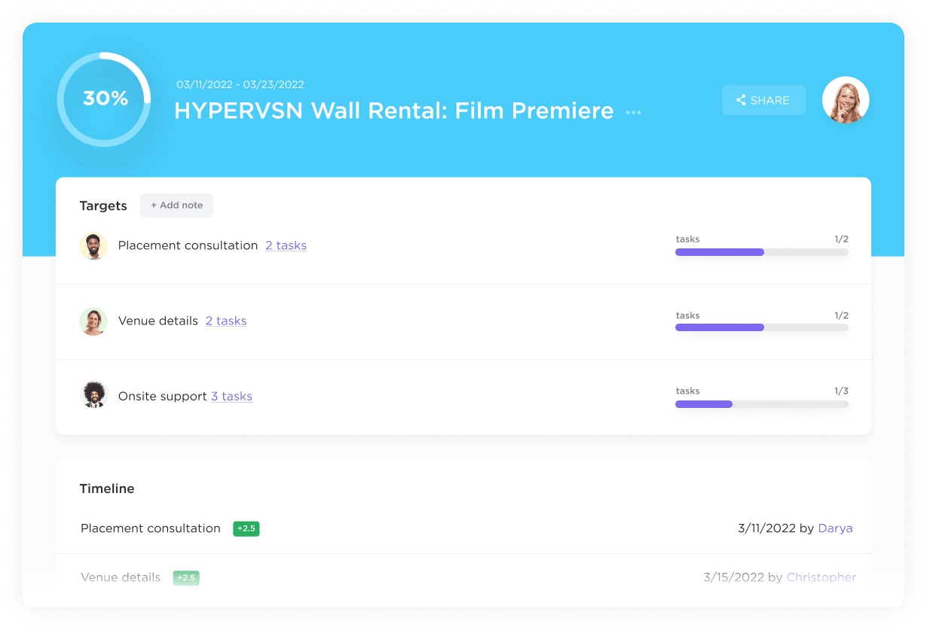Open the Christopher user link
The image size is (927, 630).
coord(821,577)
